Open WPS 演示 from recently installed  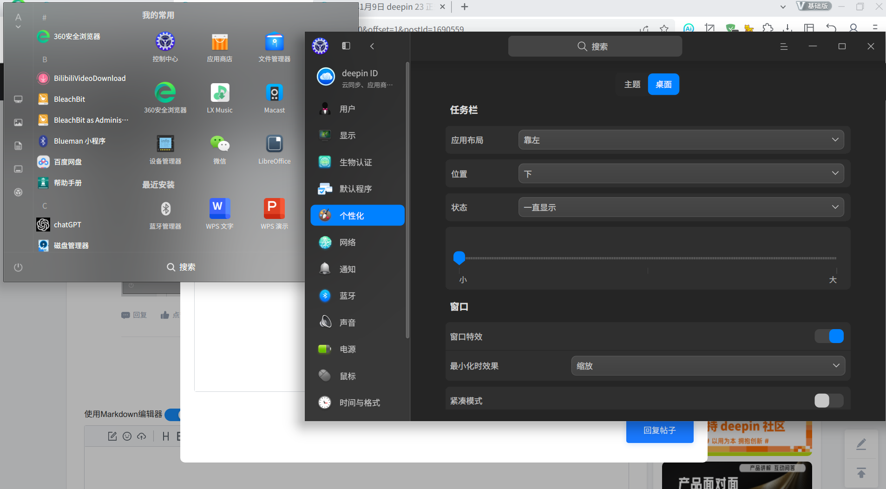coord(275,214)
